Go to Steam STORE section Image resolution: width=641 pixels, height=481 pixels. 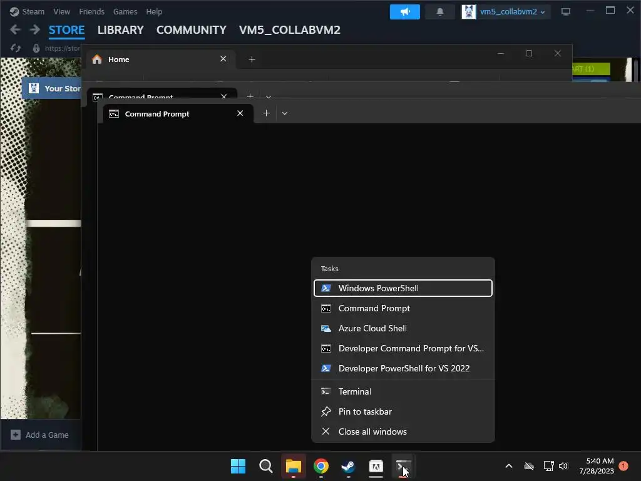[66, 30]
